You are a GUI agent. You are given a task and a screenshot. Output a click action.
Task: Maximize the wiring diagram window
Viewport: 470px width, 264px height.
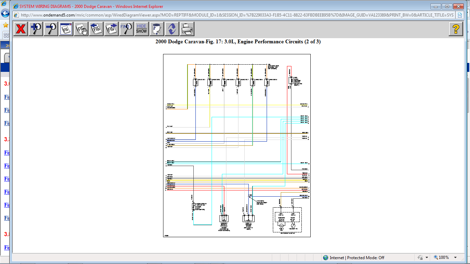pyautogui.click(x=447, y=6)
